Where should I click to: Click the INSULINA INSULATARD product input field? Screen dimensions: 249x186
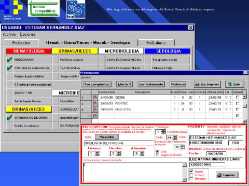[119, 143]
